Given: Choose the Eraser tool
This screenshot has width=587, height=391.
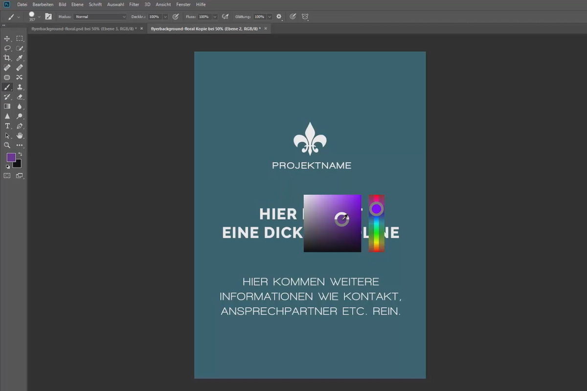Looking at the screenshot, I should (x=20, y=97).
